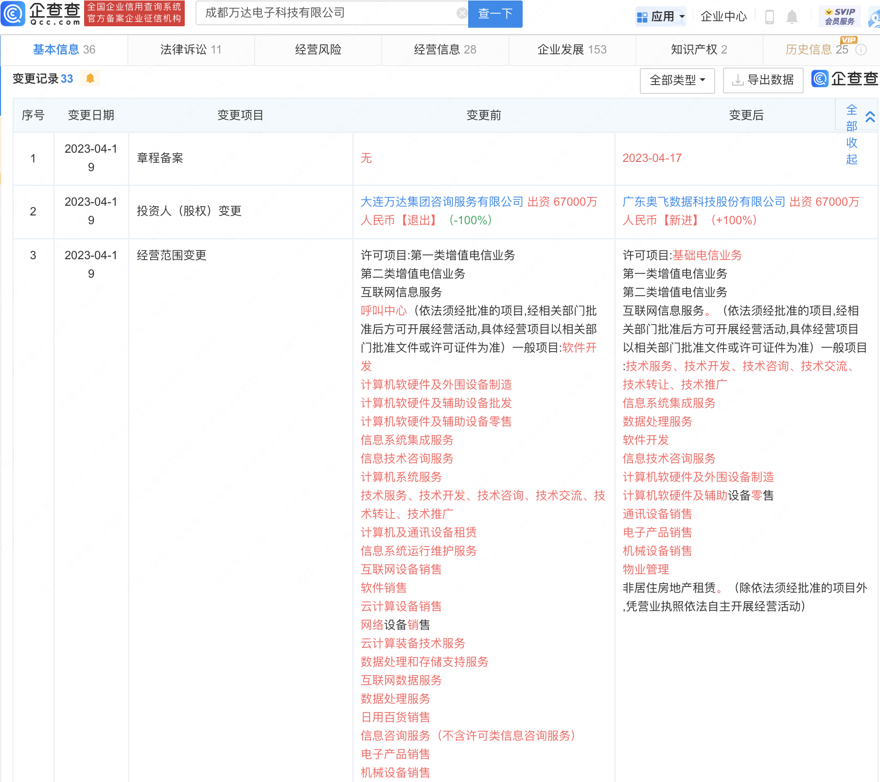Click the history info help icon
Viewport: 880px width, 782px height.
point(861,50)
